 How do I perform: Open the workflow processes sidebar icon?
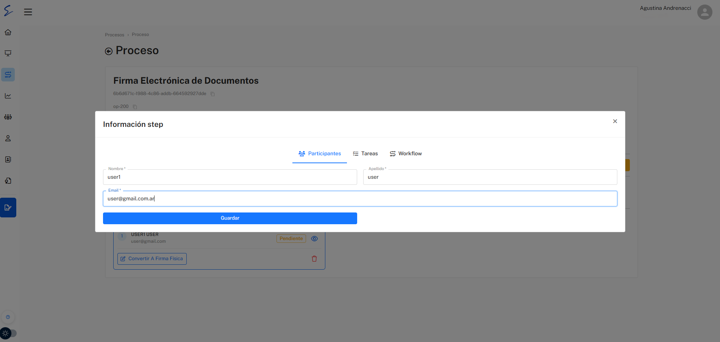(x=8, y=75)
